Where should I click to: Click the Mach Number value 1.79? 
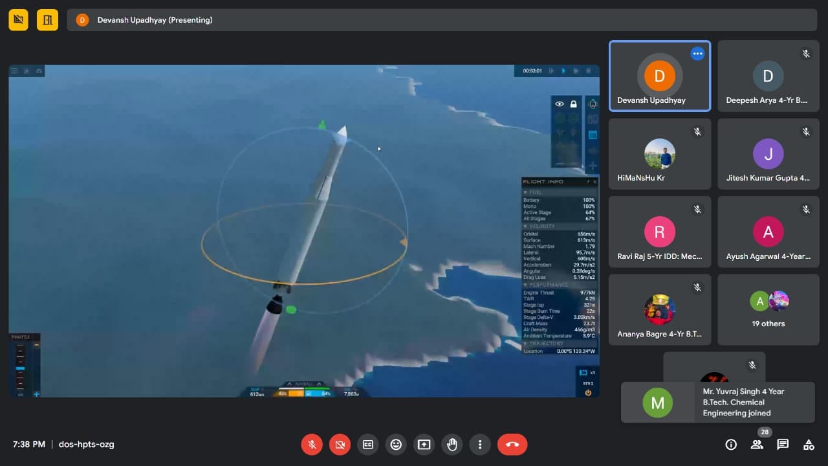tap(589, 246)
